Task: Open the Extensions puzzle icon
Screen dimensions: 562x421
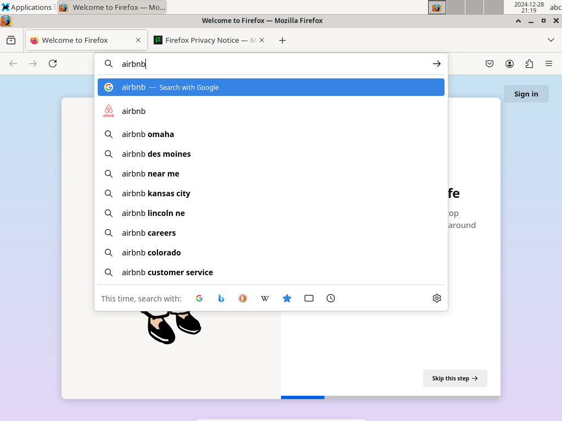Action: click(529, 64)
